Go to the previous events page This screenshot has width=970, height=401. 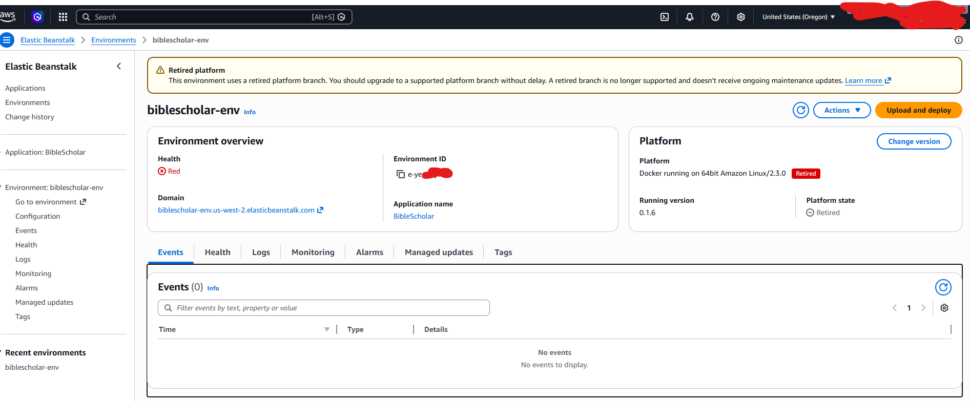[x=895, y=308]
